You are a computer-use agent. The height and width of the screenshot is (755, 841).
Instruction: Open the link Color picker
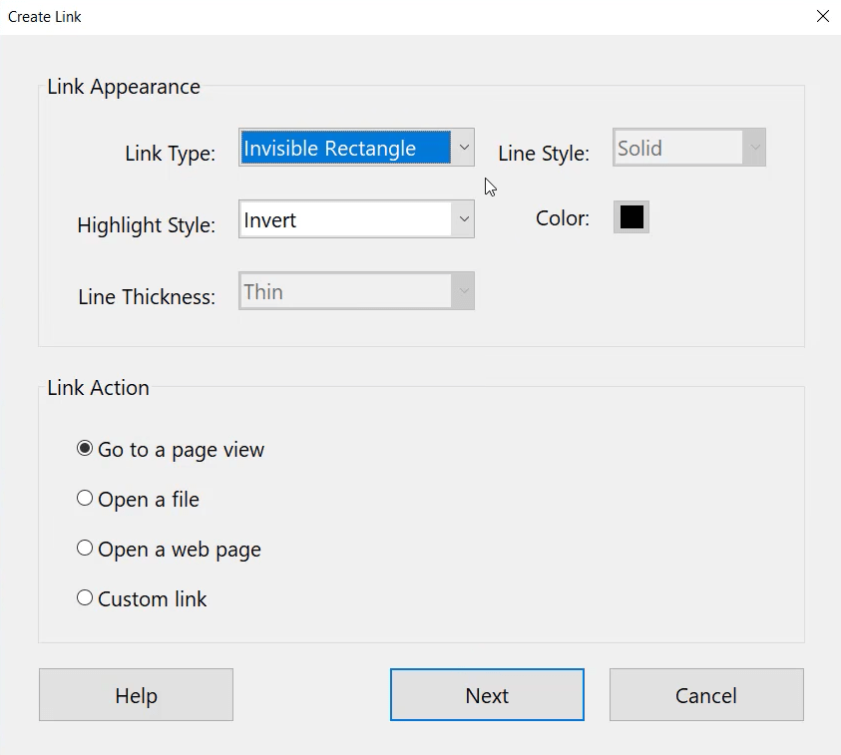(631, 215)
